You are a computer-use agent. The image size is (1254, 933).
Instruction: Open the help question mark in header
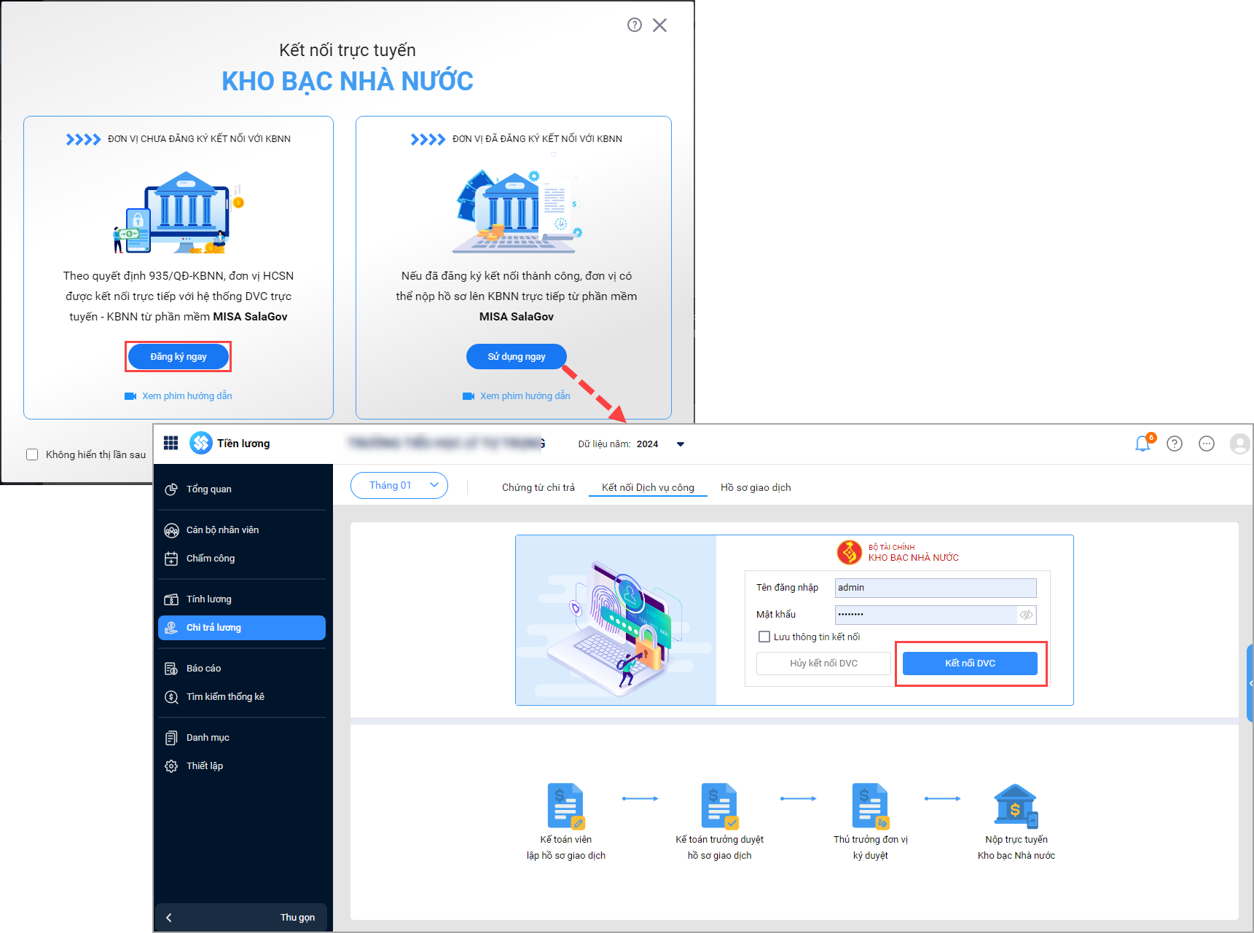pyautogui.click(x=1175, y=444)
